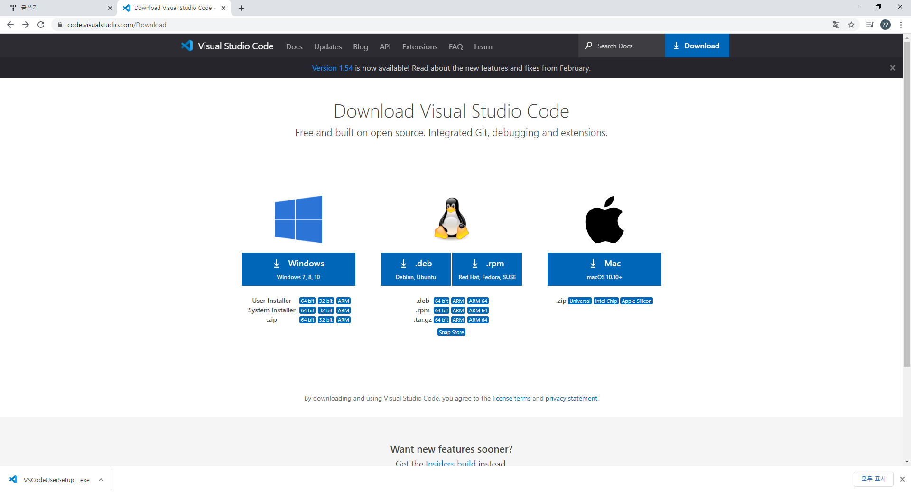This screenshot has width=911, height=492.
Task: Choose System Installer ARM
Action: pos(344,310)
